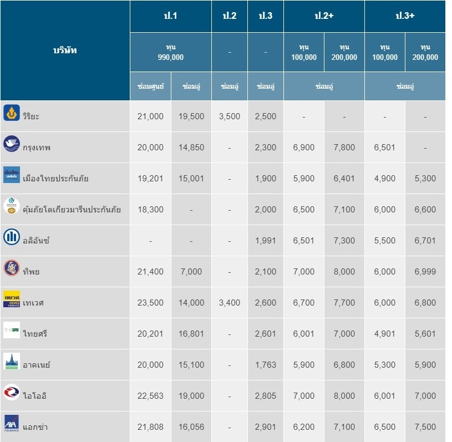Image resolution: width=452 pixels, height=442 pixels.
Task: Click company name ไทยศรี
Action: tap(35, 334)
